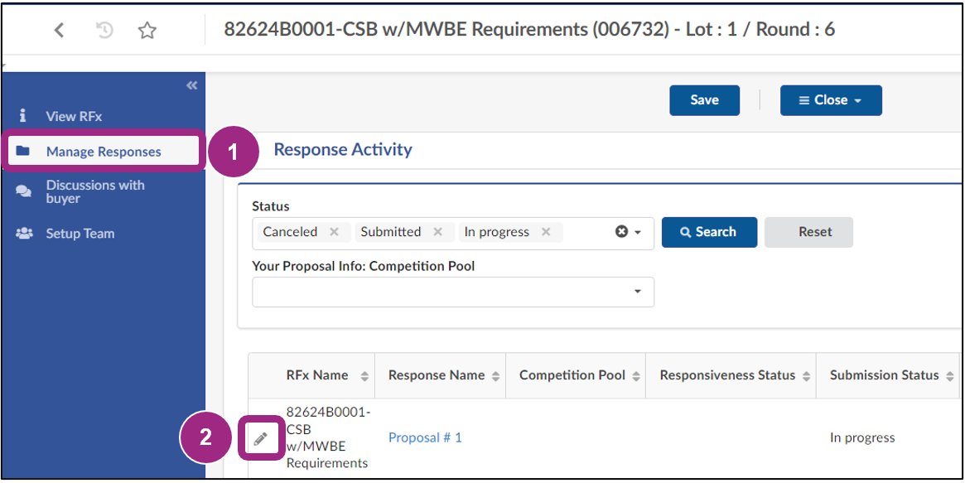This screenshot has height=483, width=965.
Task: Collapse the sidebar with double chevron
Action: point(191,85)
